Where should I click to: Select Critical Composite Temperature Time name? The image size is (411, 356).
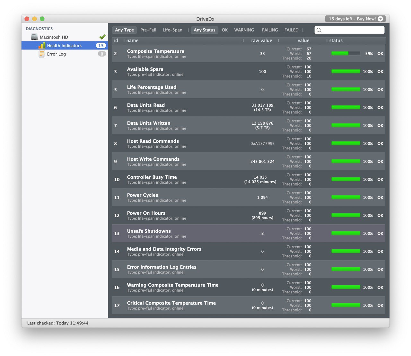(171, 303)
